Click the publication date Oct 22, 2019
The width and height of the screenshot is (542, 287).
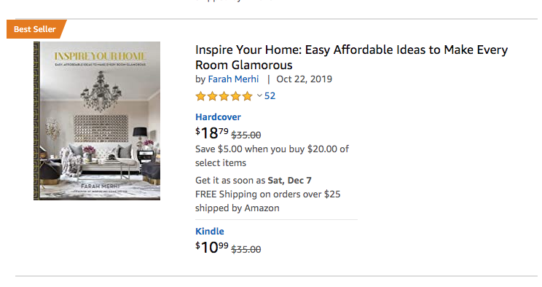305,79
